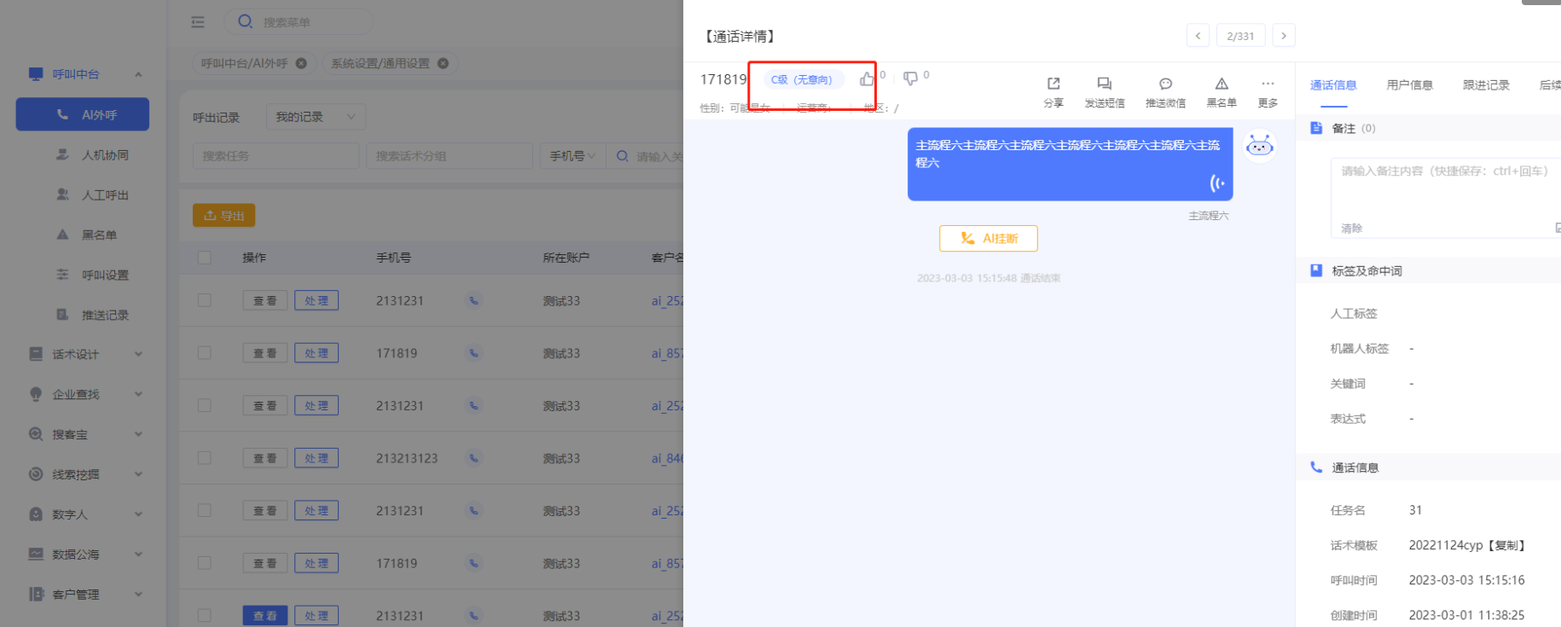Switch to the 用户信息 tab
This screenshot has width=1561, height=627.
coord(1409,85)
